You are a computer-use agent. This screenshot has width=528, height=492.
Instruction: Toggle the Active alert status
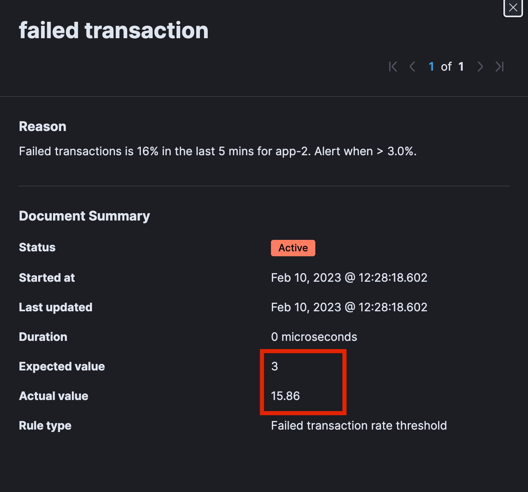tap(293, 248)
